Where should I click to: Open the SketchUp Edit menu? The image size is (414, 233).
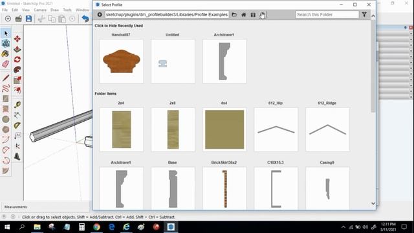[15, 10]
